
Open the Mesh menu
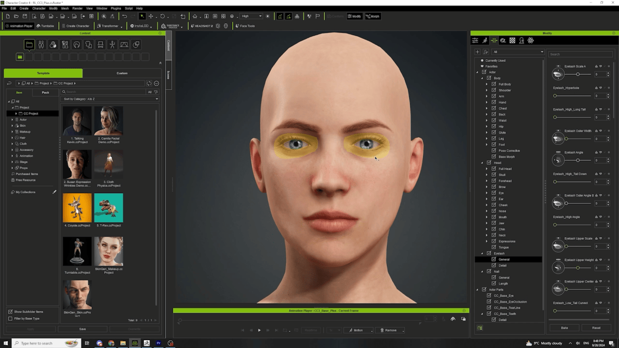(65, 8)
